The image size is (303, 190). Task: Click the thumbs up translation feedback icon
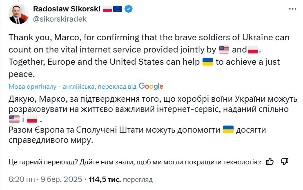pyautogui.click(x=270, y=162)
